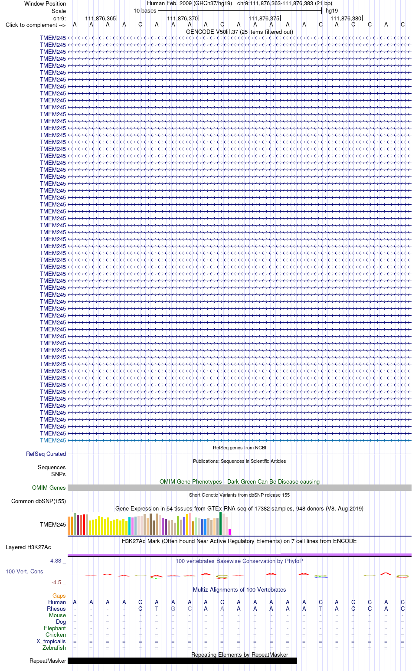Click the cyan bar in GTEx chart
The width and height of the screenshot is (412, 671).
(130, 526)
